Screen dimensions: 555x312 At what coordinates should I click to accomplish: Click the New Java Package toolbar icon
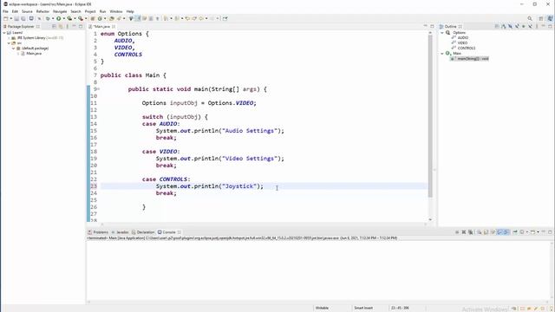[x=93, y=18]
